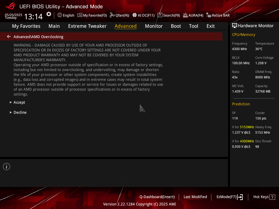
Task: Expand the Accept arrow
Action: [11, 102]
